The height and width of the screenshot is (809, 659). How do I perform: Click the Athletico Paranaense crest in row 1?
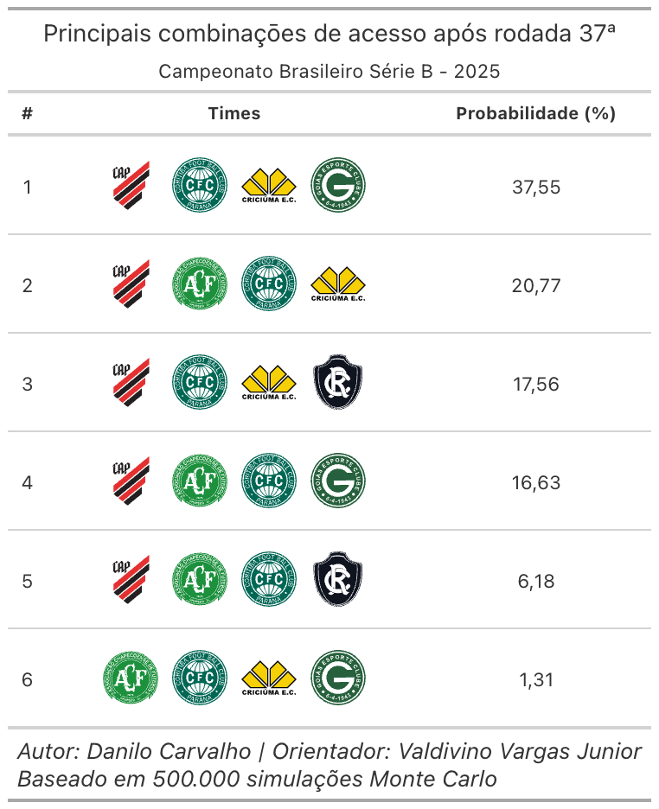coord(131,186)
